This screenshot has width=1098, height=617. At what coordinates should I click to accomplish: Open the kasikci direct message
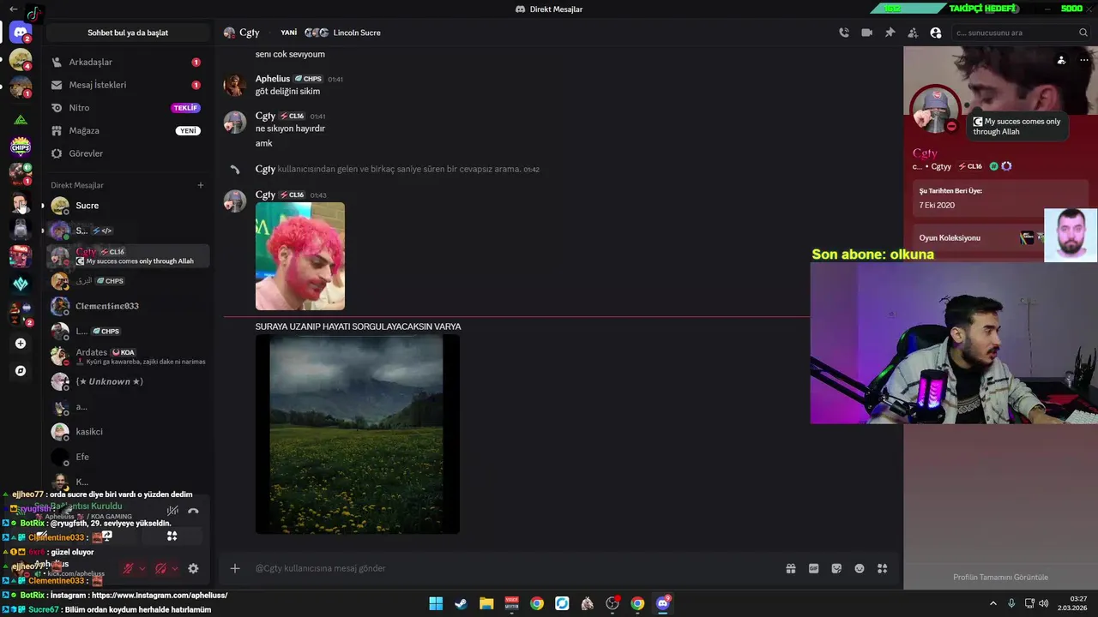(x=126, y=432)
